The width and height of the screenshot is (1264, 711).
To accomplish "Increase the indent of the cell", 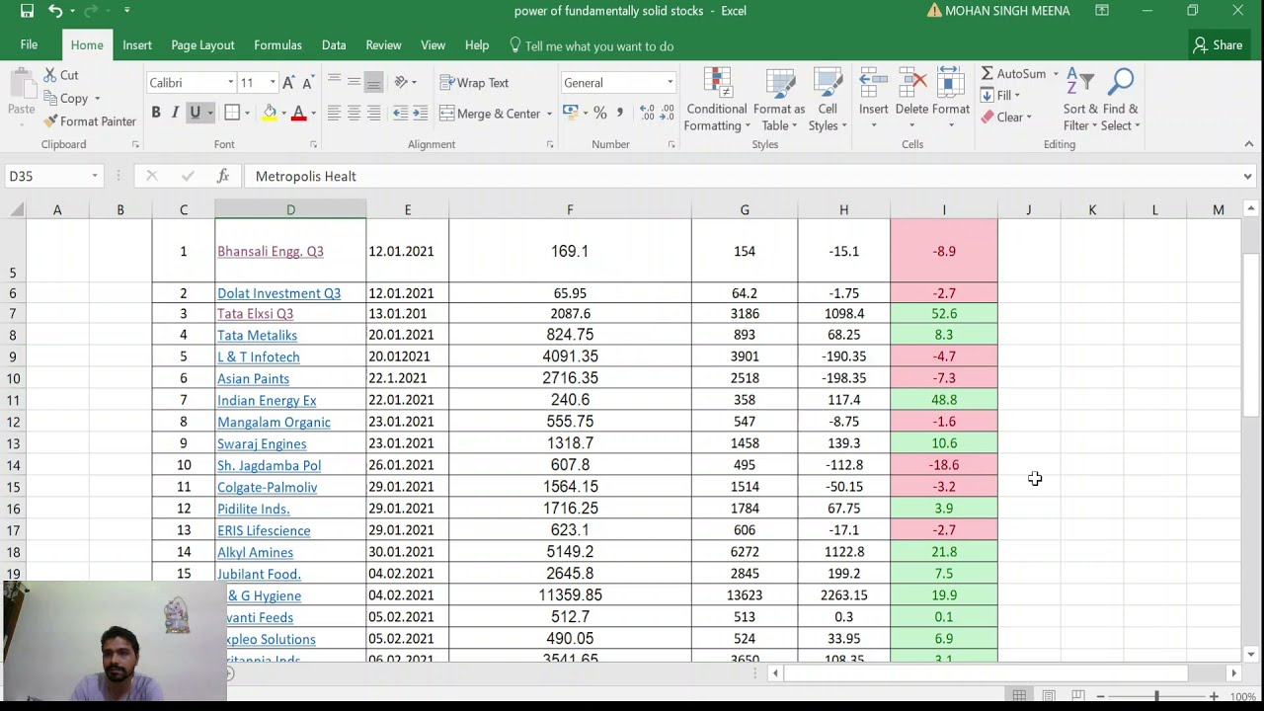I will pos(420,114).
